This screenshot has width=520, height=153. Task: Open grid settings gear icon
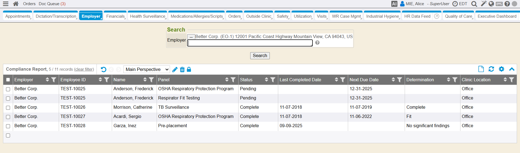pos(502,69)
